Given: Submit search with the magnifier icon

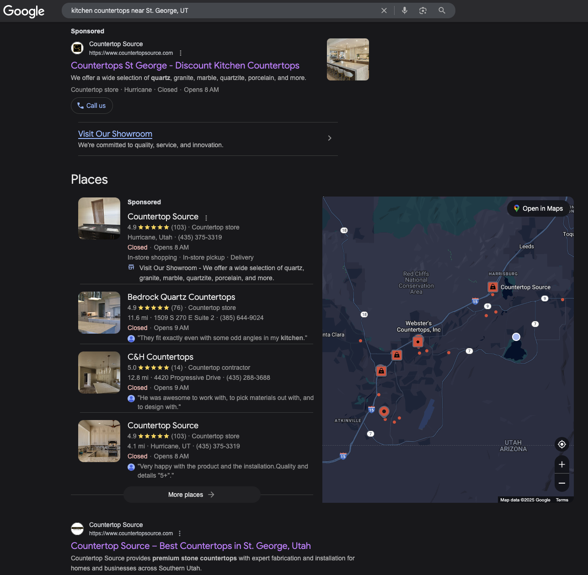Looking at the screenshot, I should click(442, 11).
